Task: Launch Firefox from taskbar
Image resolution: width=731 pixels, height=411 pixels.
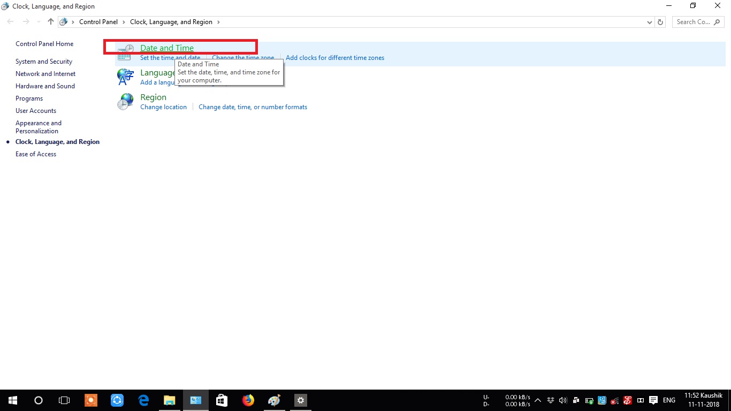Action: (x=248, y=400)
